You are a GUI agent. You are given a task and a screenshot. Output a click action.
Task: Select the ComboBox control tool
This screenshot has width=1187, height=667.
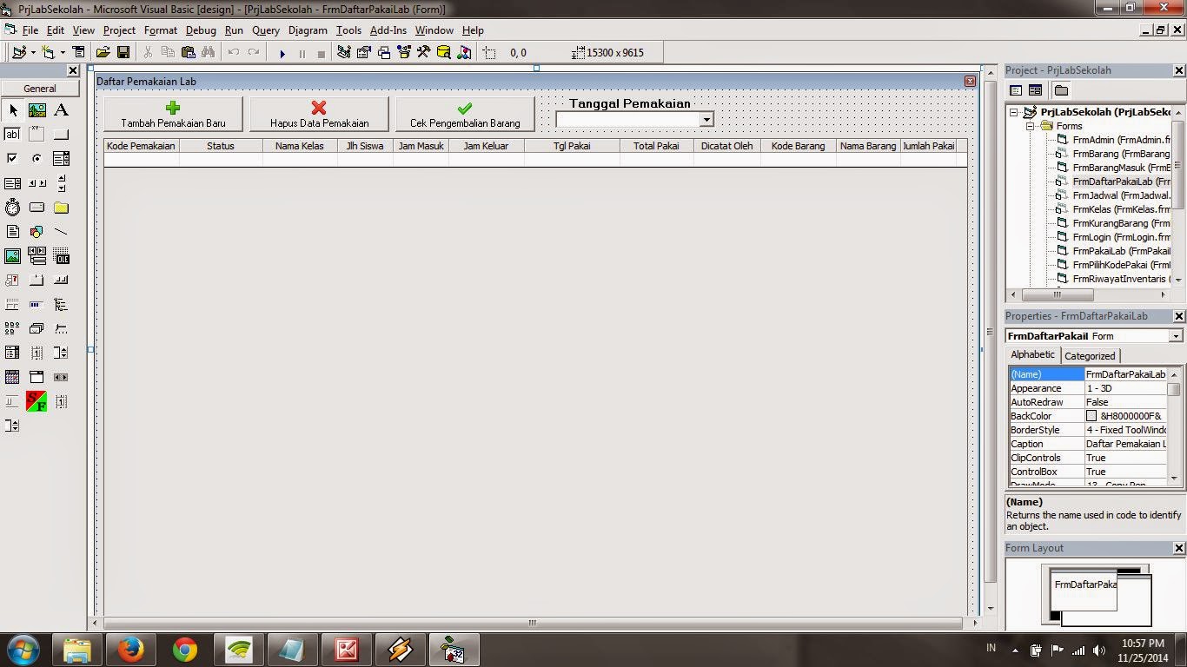point(61,159)
